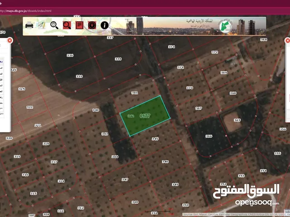
Task: Click parcel label 314
Action: point(61,181)
